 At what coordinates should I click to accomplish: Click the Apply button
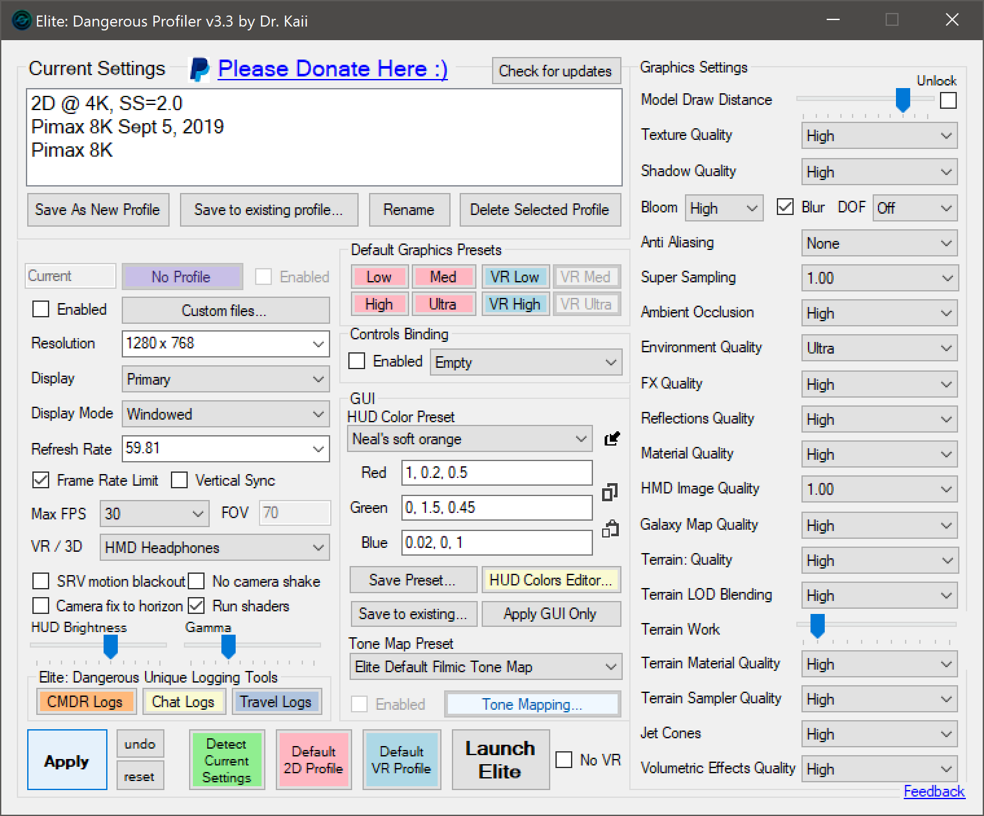tap(67, 760)
